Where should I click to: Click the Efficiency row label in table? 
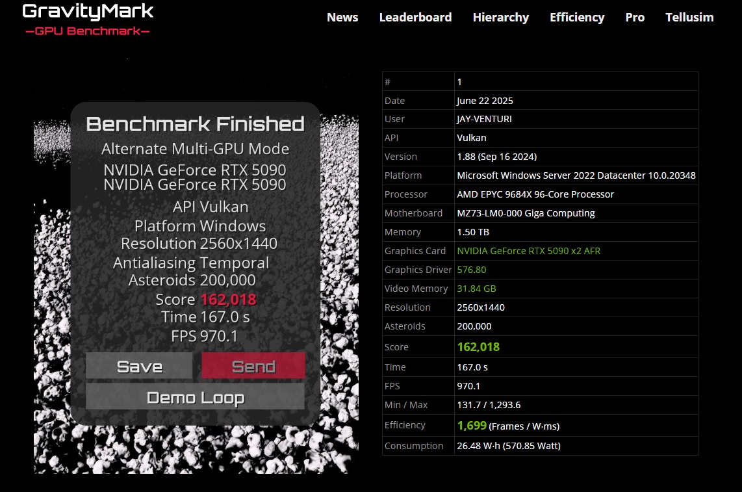[x=405, y=425]
